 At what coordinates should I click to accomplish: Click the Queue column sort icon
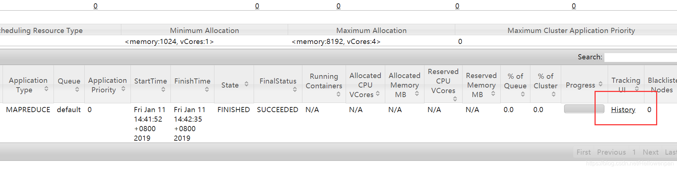click(77, 89)
